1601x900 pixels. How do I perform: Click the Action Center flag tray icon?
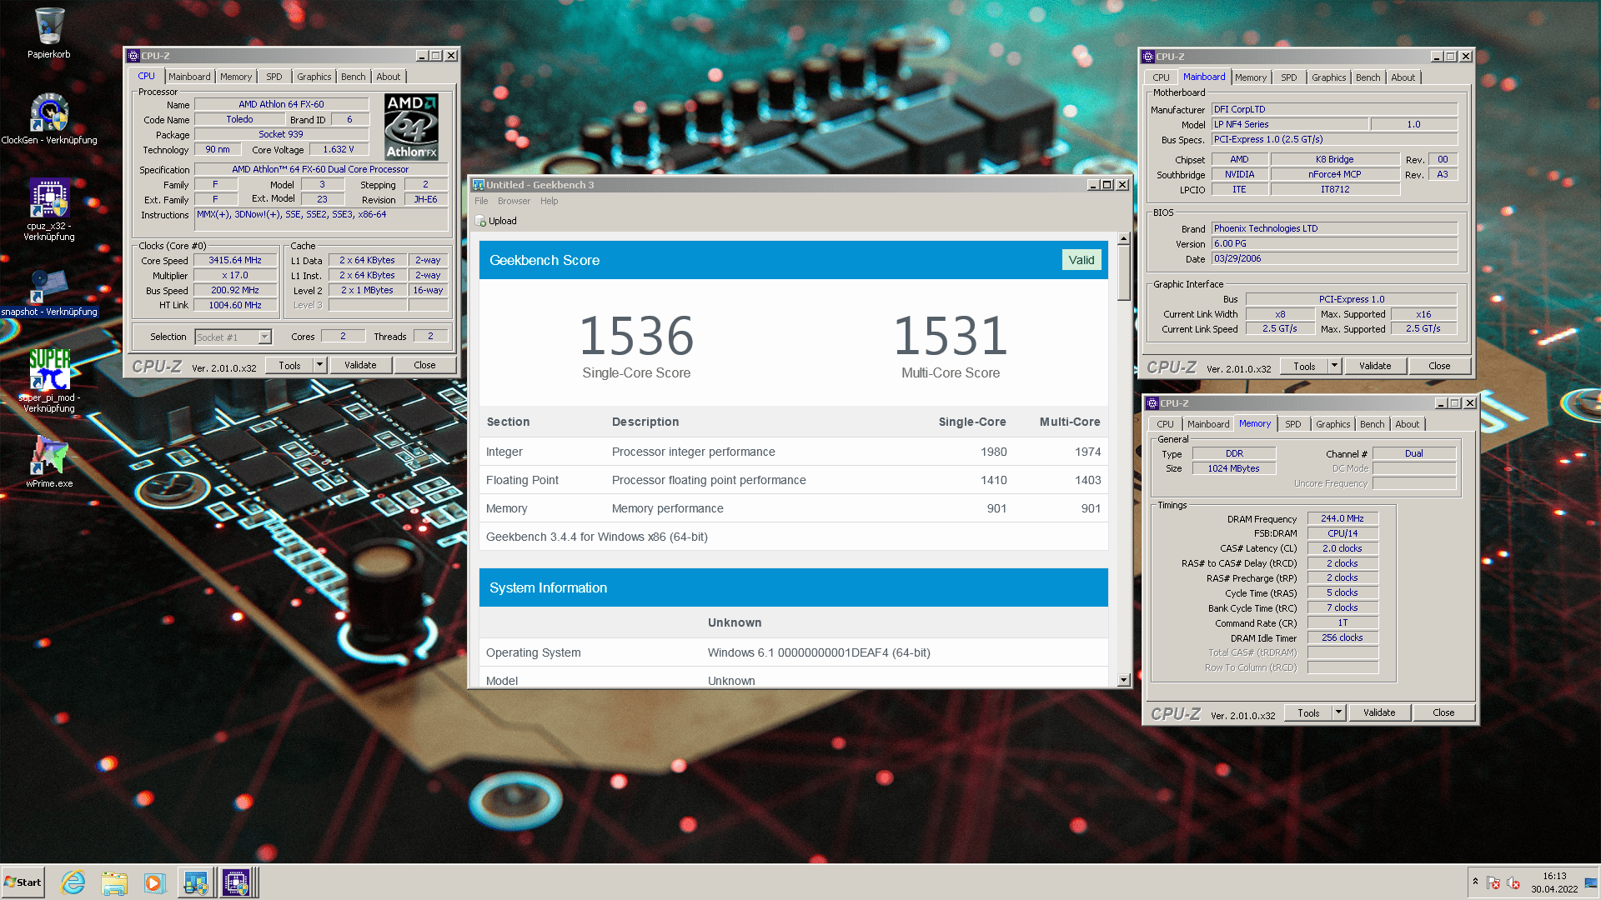point(1493,882)
